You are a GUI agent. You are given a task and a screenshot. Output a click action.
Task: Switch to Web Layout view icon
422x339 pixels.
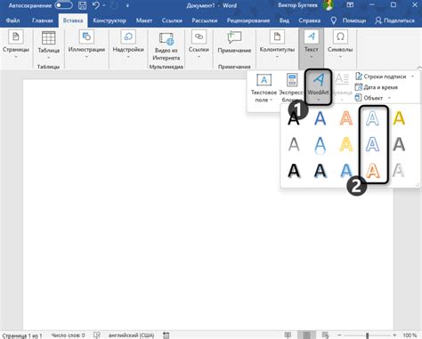(x=325, y=335)
